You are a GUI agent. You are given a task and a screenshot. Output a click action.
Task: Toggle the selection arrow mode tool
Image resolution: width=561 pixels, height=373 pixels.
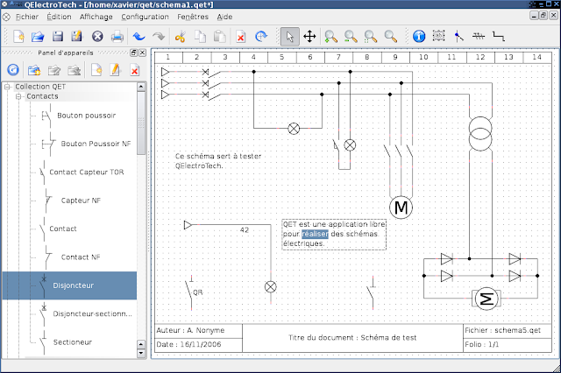[x=288, y=37]
